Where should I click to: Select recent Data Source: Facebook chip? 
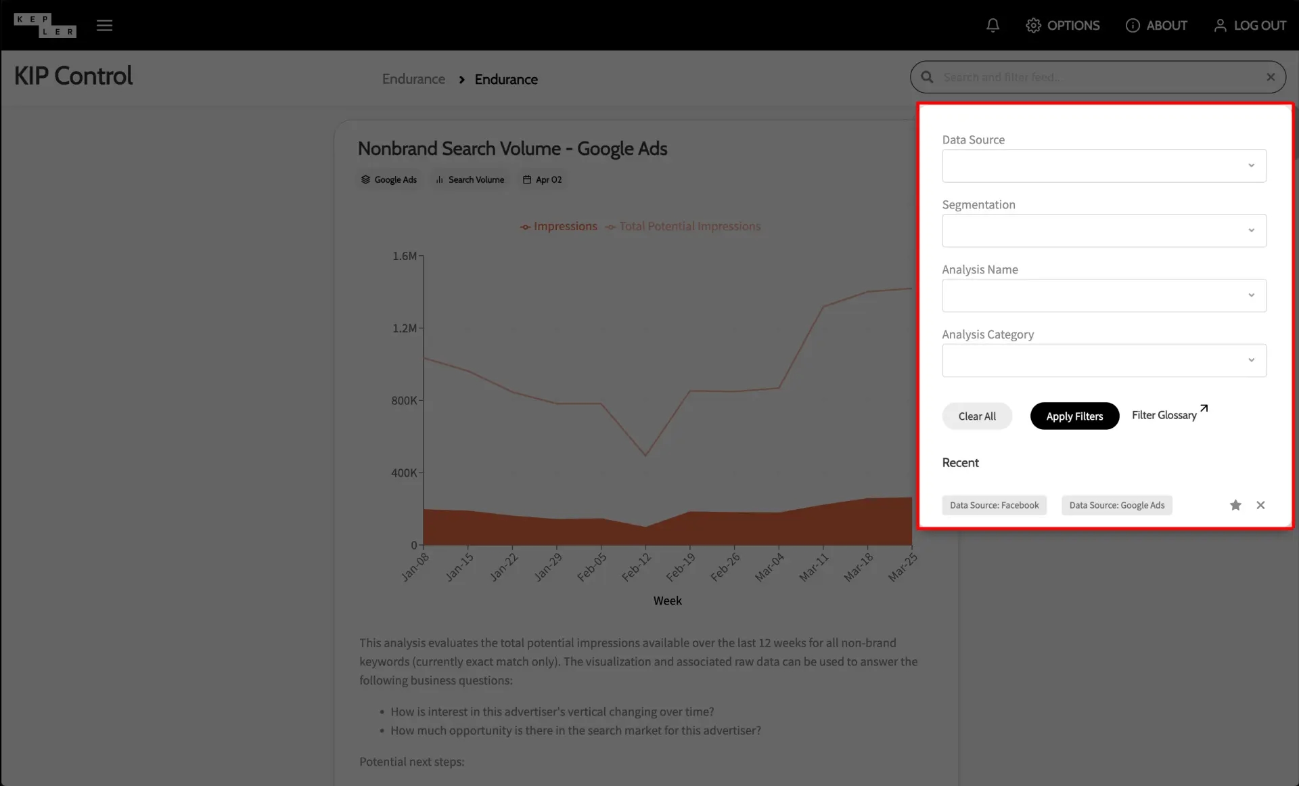point(994,505)
